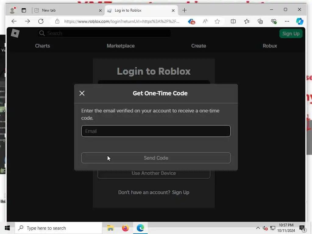Screen dimensions: 312x234
Task: Open the taskbar clock and date
Action: coord(286,228)
